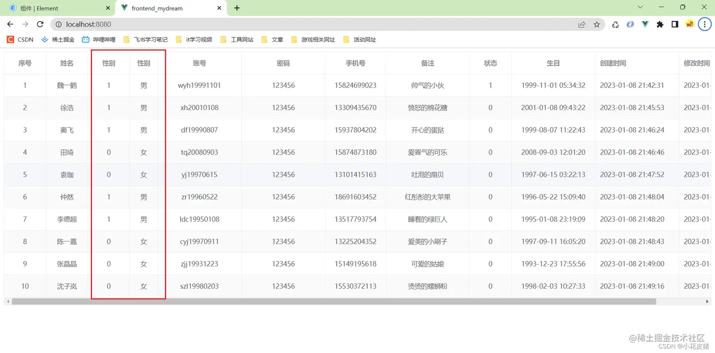Viewport: 715px width, 353px height.
Task: Click the note 爱冒气的可乐
Action: pyautogui.click(x=427, y=152)
